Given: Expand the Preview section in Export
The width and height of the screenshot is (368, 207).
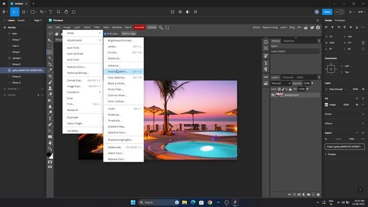Looking at the screenshot, I should click(x=331, y=154).
